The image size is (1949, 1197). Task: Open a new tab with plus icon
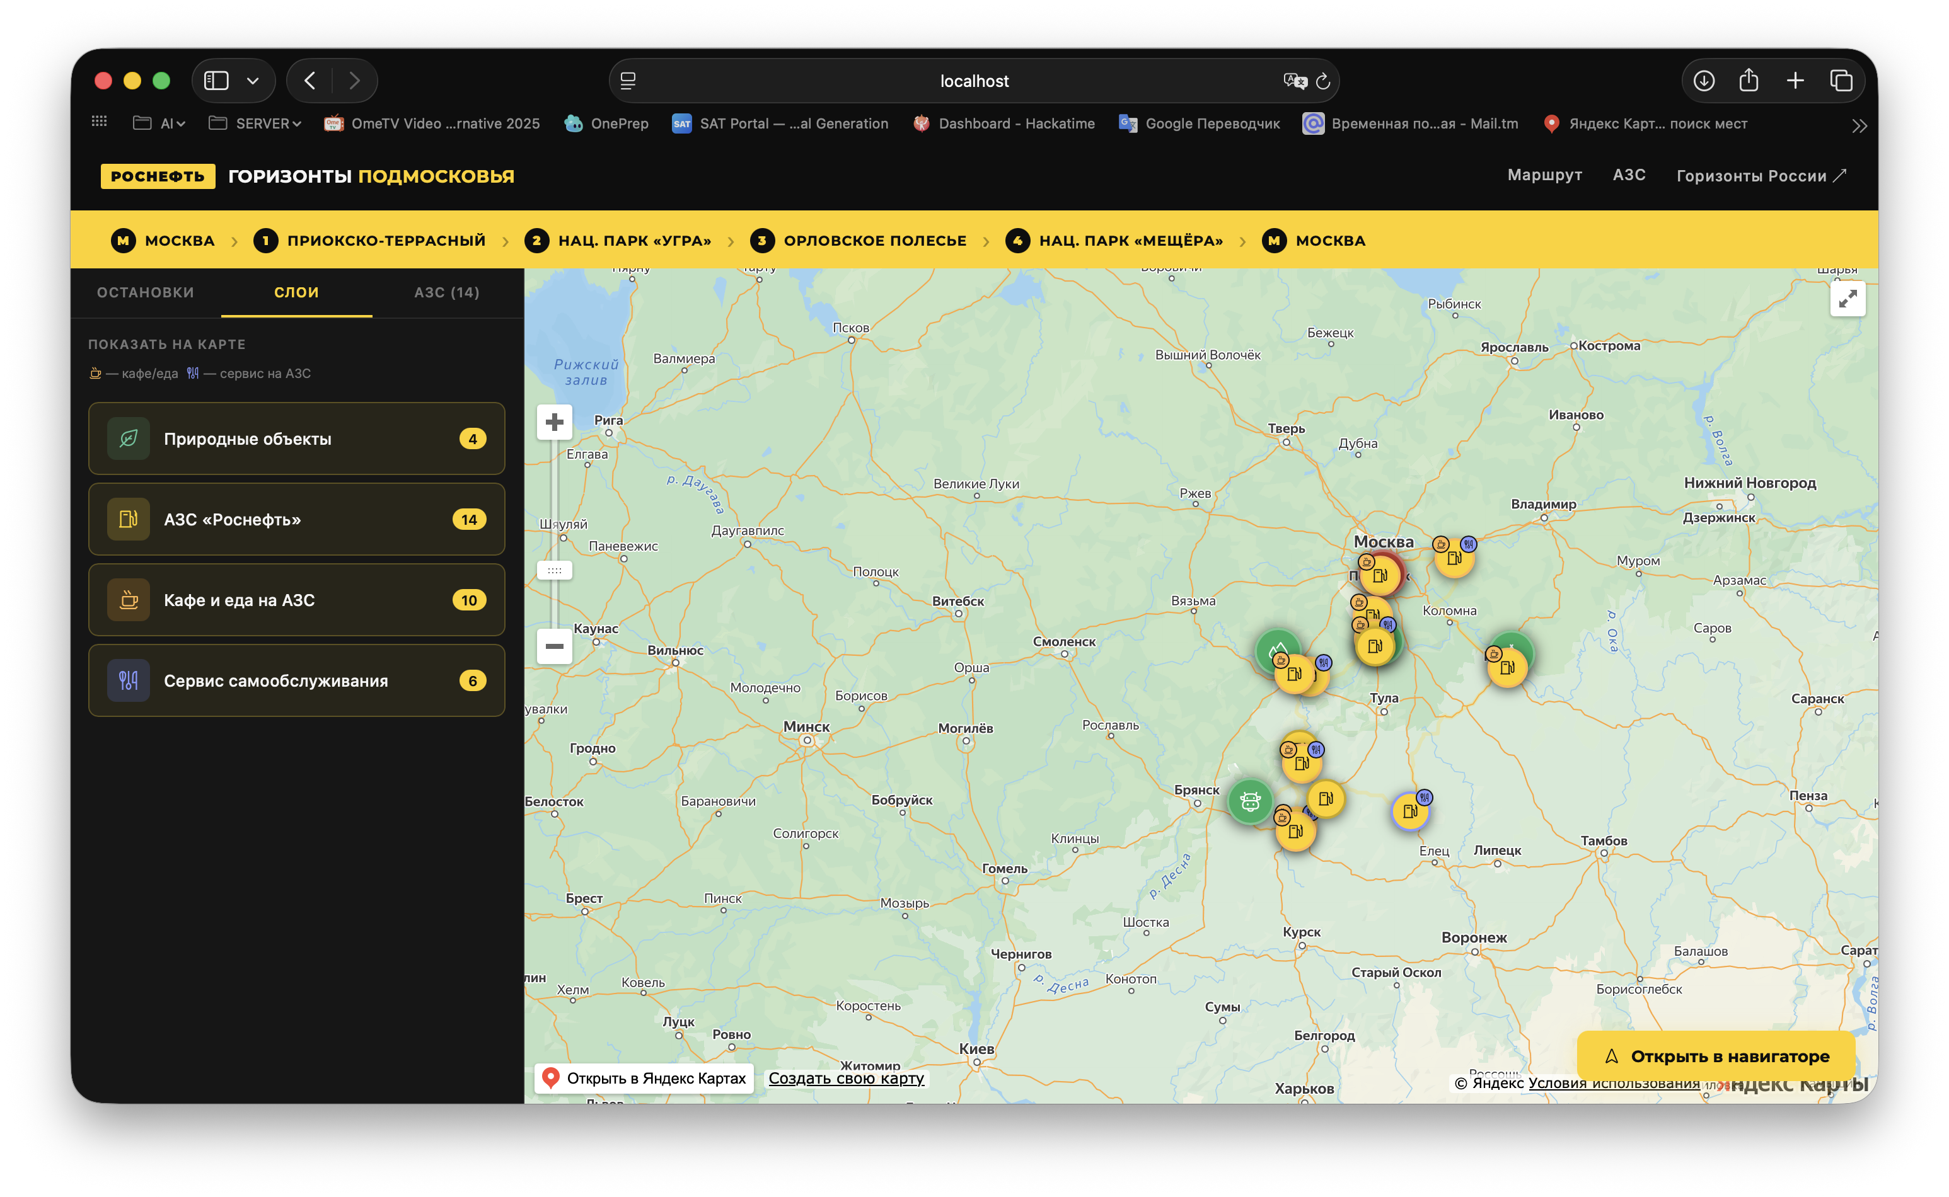(x=1795, y=81)
